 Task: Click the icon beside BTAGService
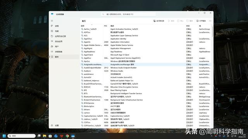point(82,103)
